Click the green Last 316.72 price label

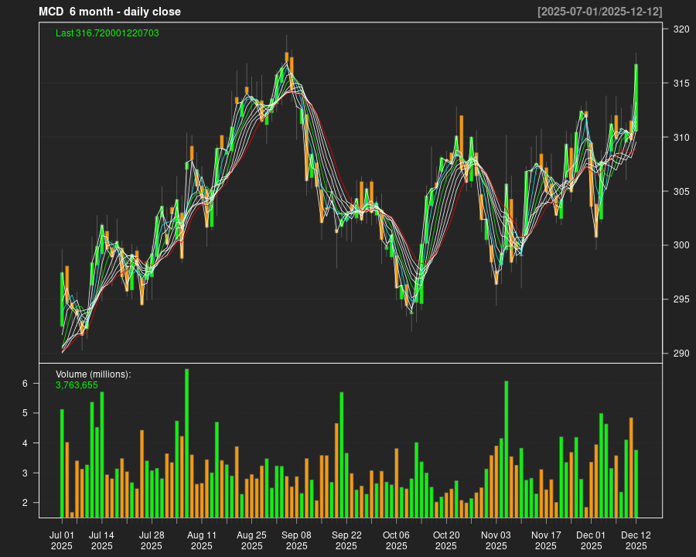107,33
